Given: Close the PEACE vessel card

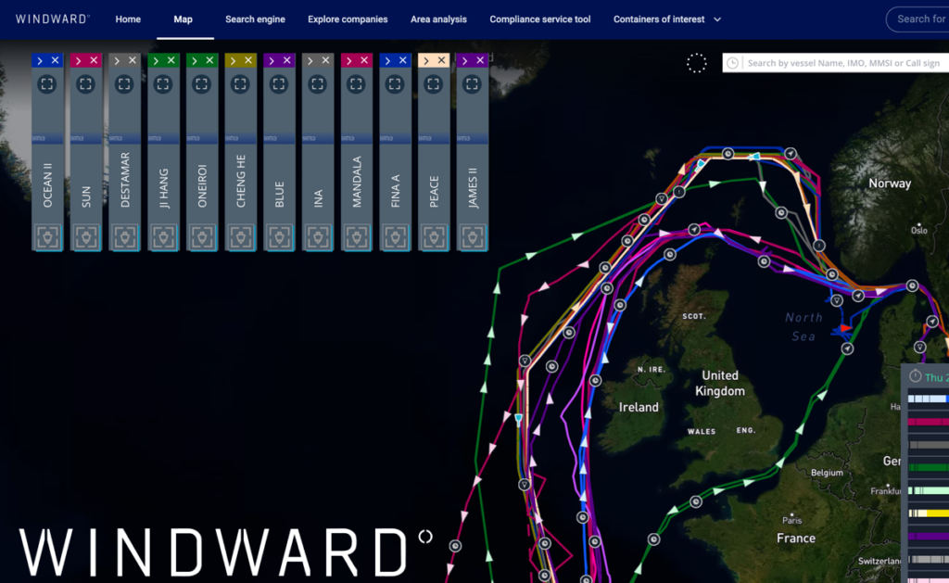Looking at the screenshot, I should tap(442, 60).
